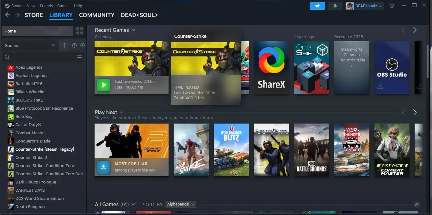
Task: Open the Blood Strike tile in Play Next
Action: point(191,150)
